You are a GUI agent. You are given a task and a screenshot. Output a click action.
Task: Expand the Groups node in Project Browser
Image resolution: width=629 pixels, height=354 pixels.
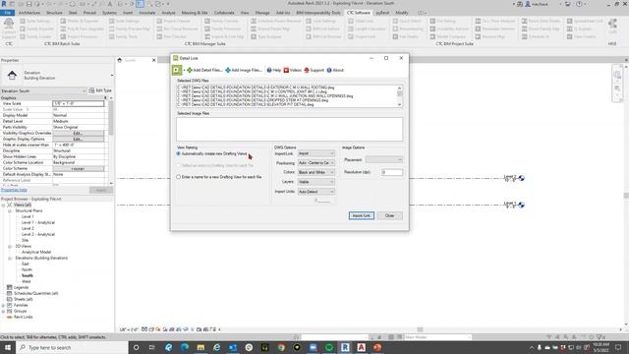coord(4,312)
